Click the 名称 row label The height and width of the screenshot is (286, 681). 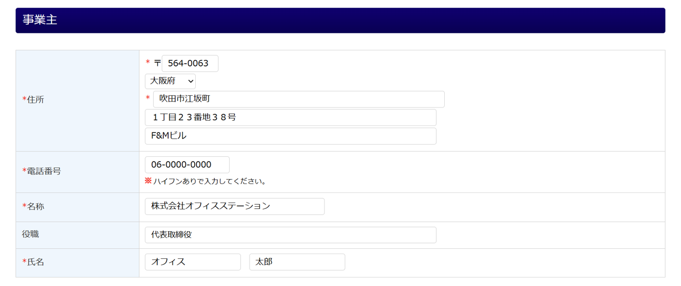coord(35,207)
